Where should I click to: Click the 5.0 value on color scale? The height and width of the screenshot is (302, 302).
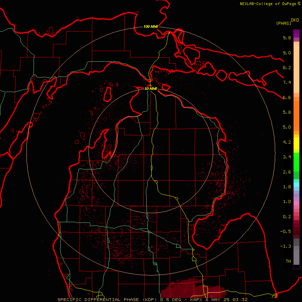tap(287, 127)
